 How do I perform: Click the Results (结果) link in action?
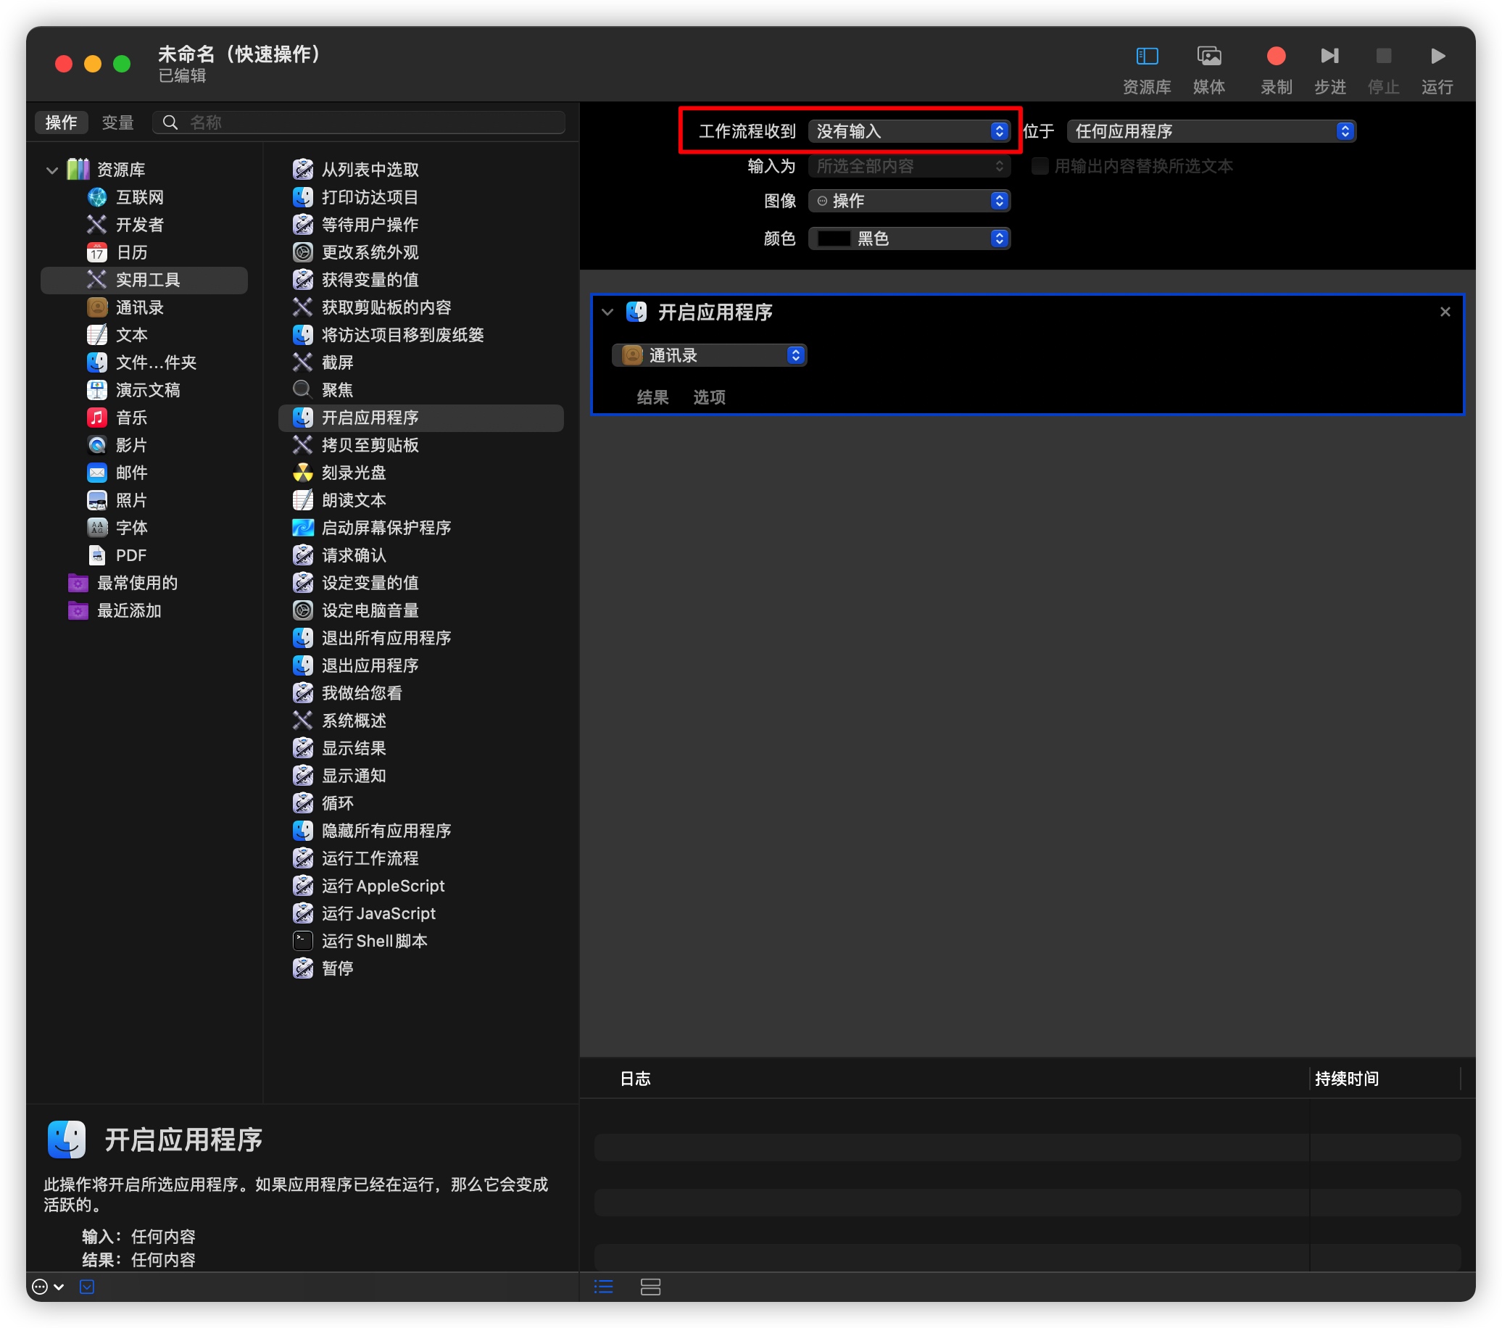coord(652,397)
